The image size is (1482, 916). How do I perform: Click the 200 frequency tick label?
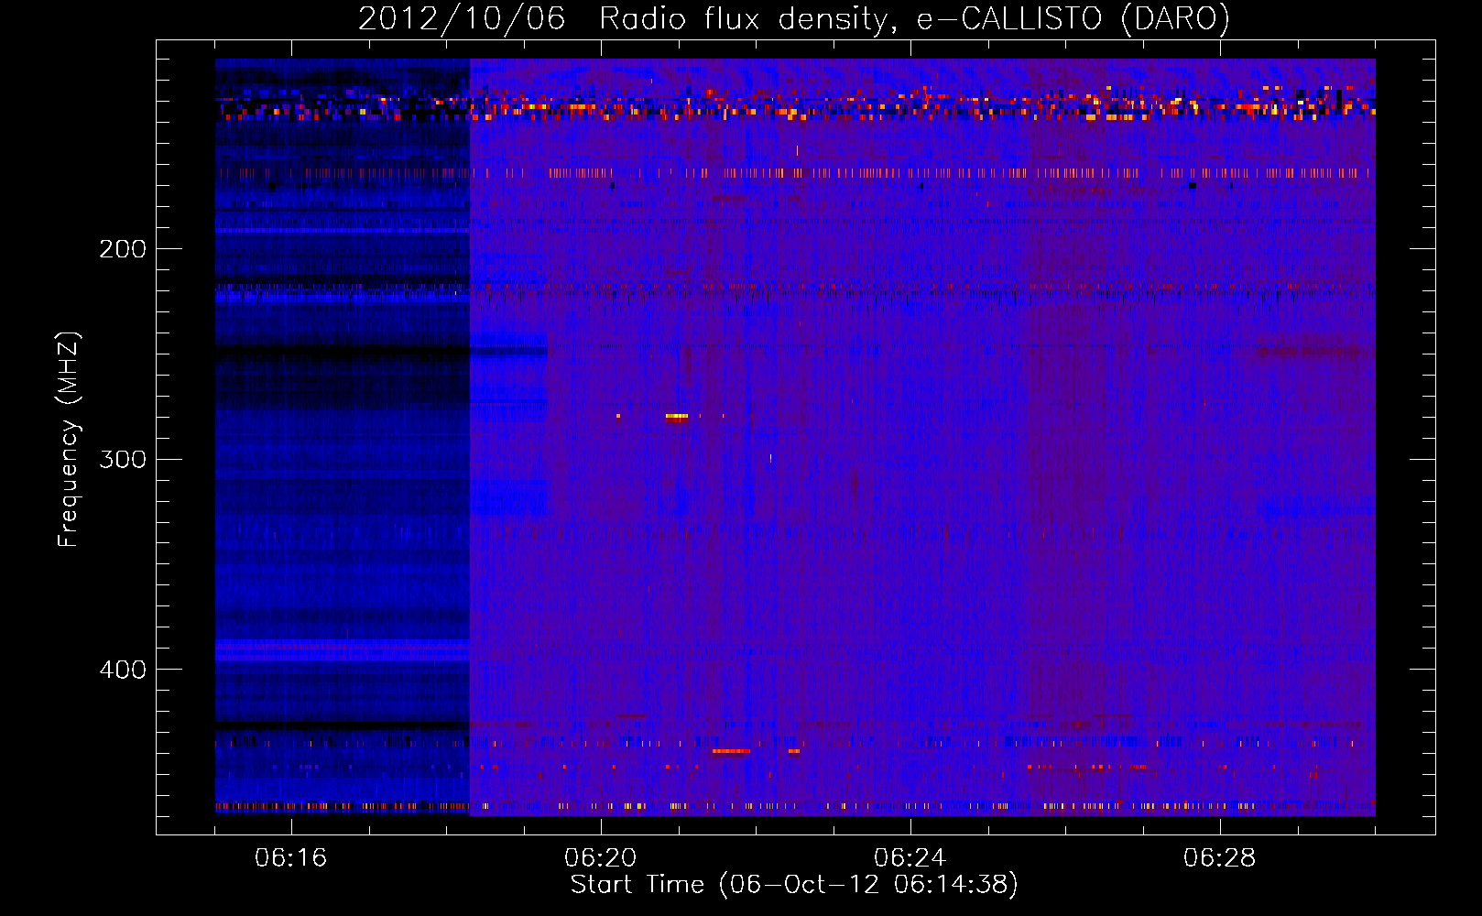pyautogui.click(x=123, y=249)
